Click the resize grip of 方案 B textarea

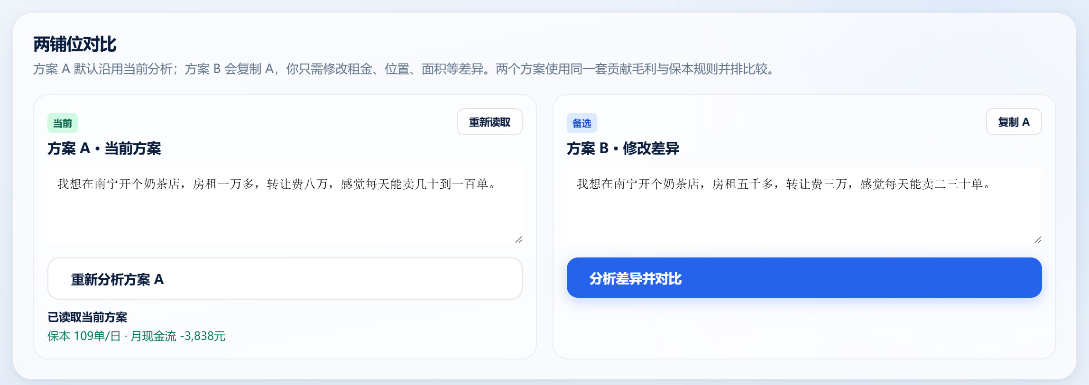(1038, 240)
